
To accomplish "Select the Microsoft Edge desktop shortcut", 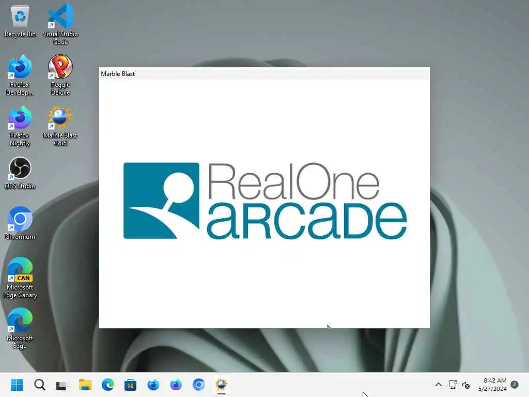I will (x=20, y=328).
